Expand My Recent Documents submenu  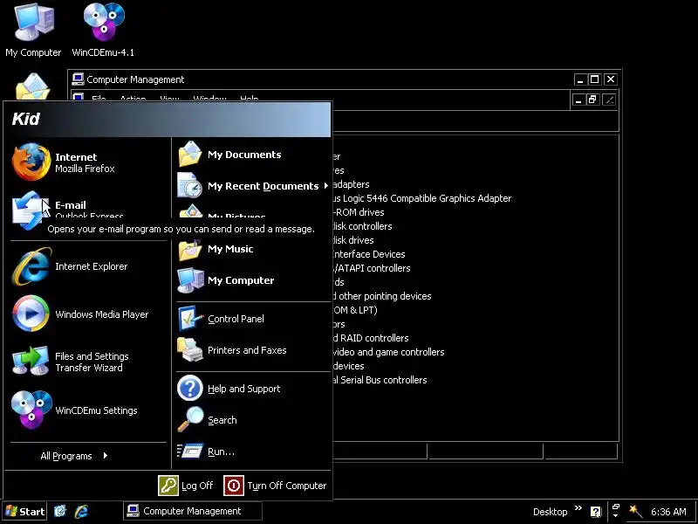[x=252, y=186]
